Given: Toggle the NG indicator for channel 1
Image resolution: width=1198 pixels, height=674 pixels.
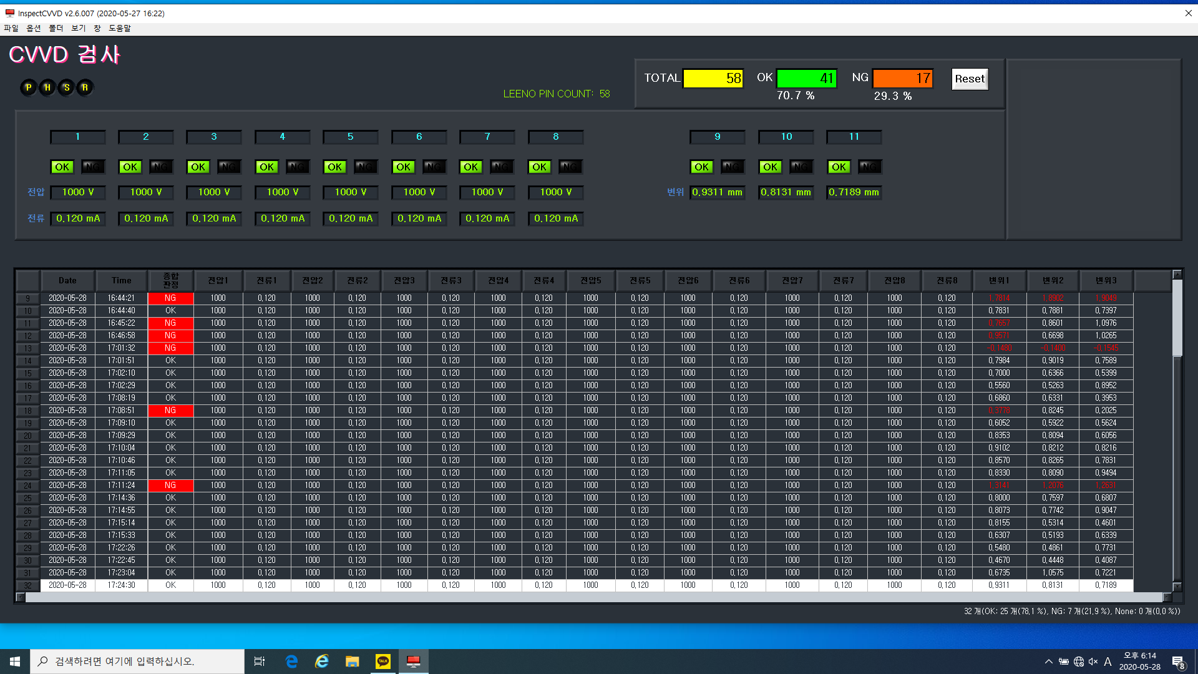Looking at the screenshot, I should coord(92,167).
